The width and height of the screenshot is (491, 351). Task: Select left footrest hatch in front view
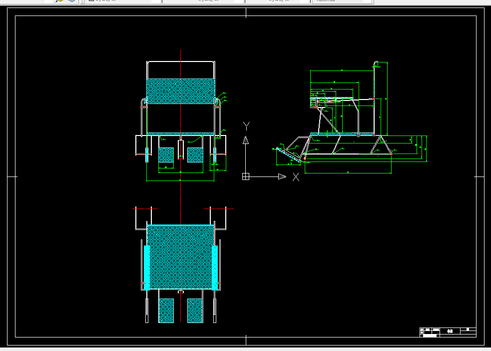pyautogui.click(x=166, y=155)
